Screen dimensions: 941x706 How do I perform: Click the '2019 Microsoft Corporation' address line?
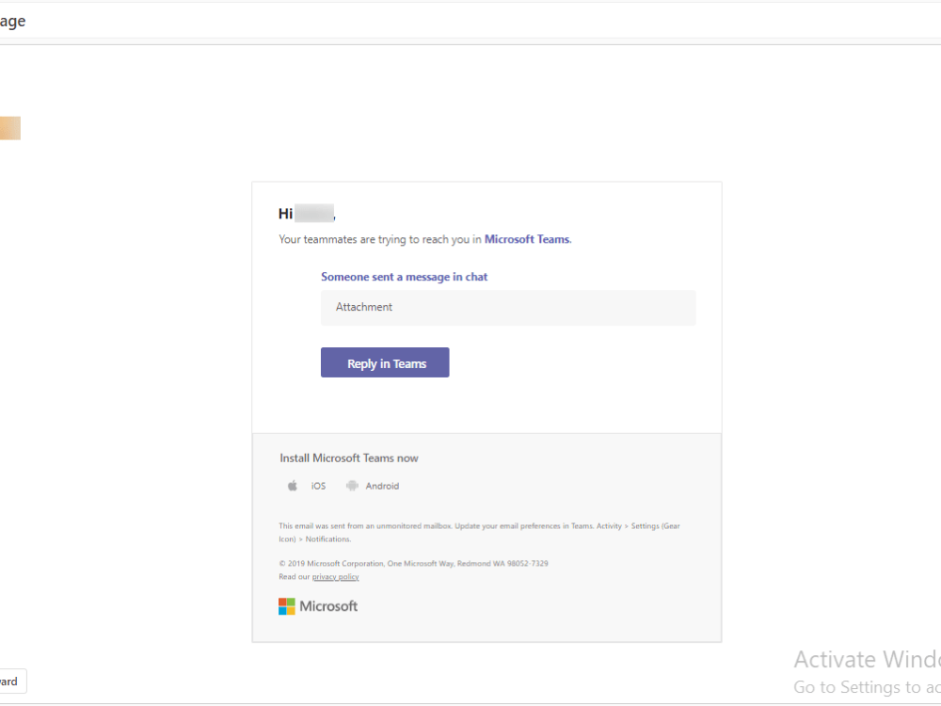click(413, 563)
